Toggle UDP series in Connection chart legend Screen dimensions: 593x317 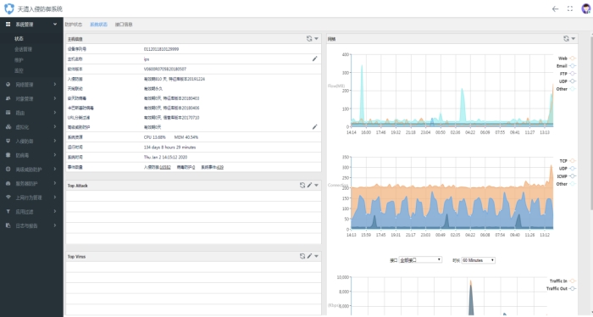[x=568, y=169]
